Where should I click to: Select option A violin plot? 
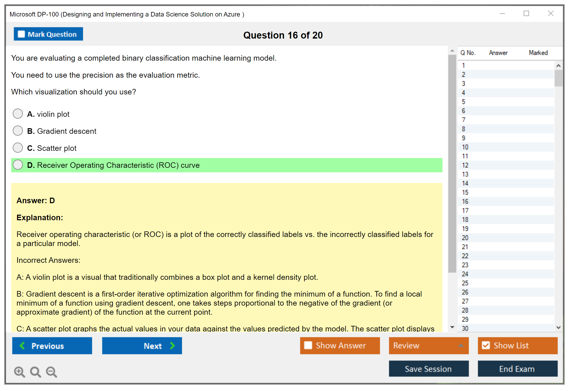pyautogui.click(x=18, y=114)
